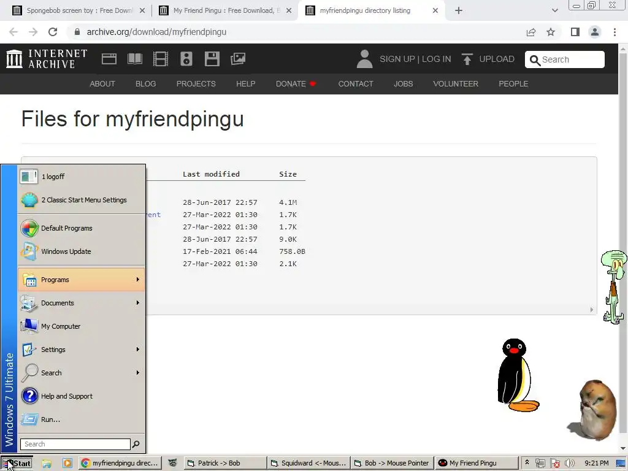The image size is (628, 471).
Task: Click the file list horizontal scroll right arrow
Action: (592, 310)
